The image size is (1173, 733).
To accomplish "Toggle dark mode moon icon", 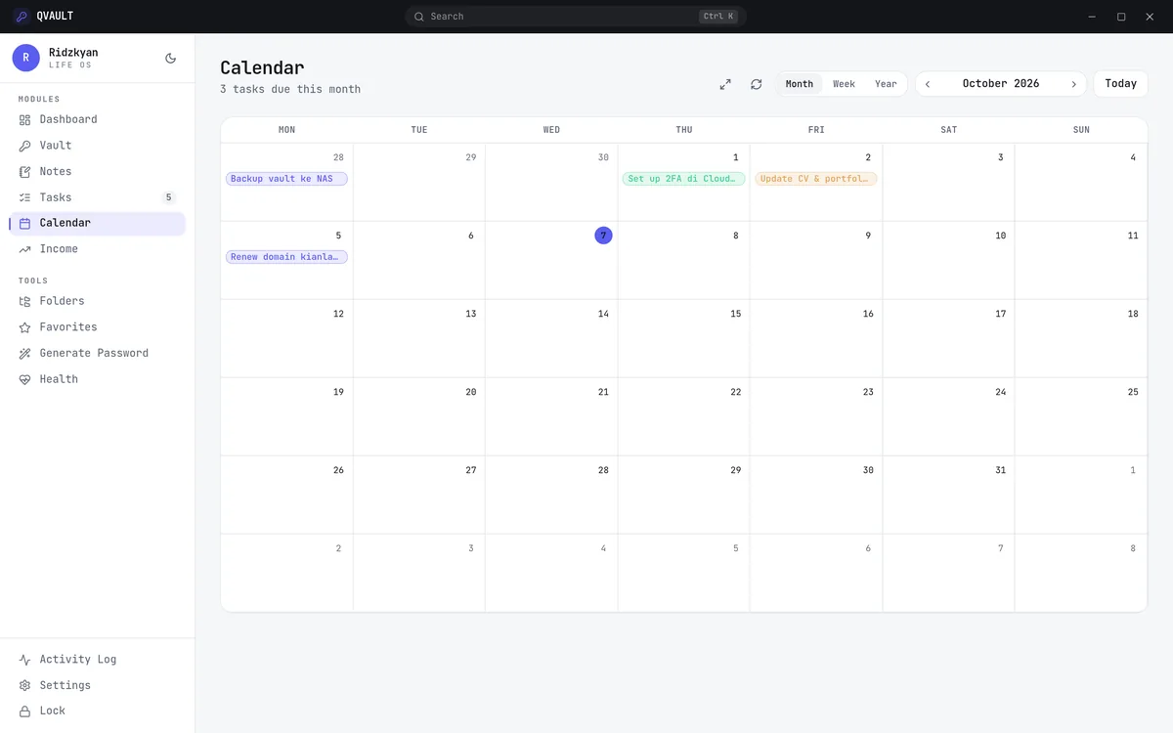I will pyautogui.click(x=171, y=58).
